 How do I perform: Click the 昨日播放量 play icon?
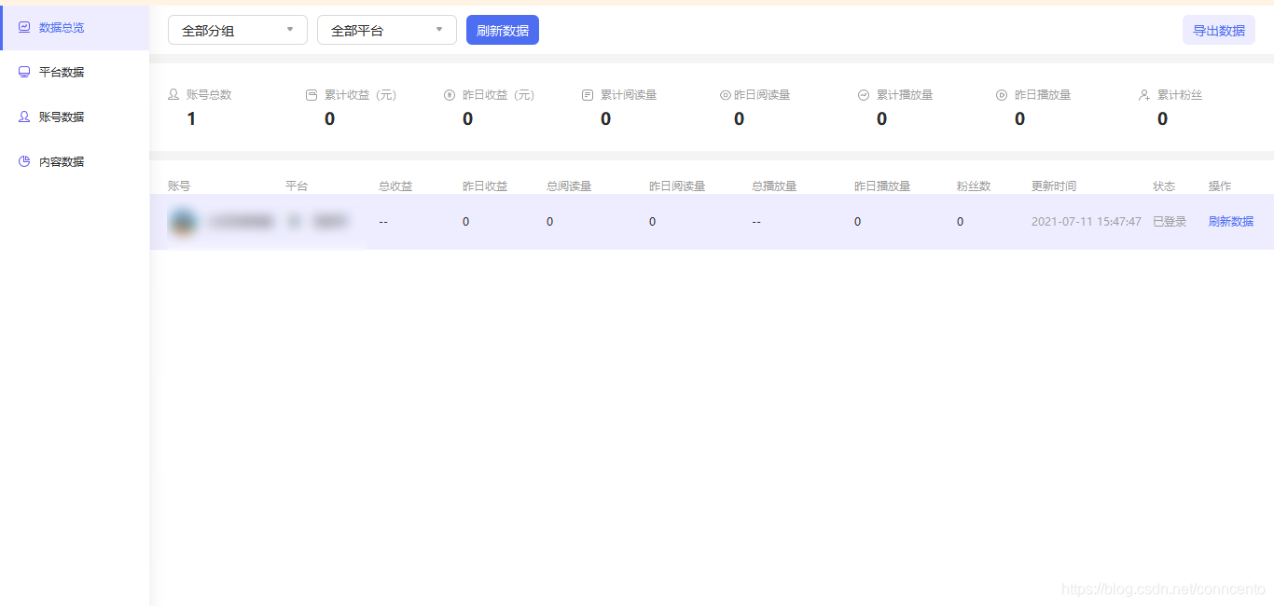pyautogui.click(x=1002, y=95)
